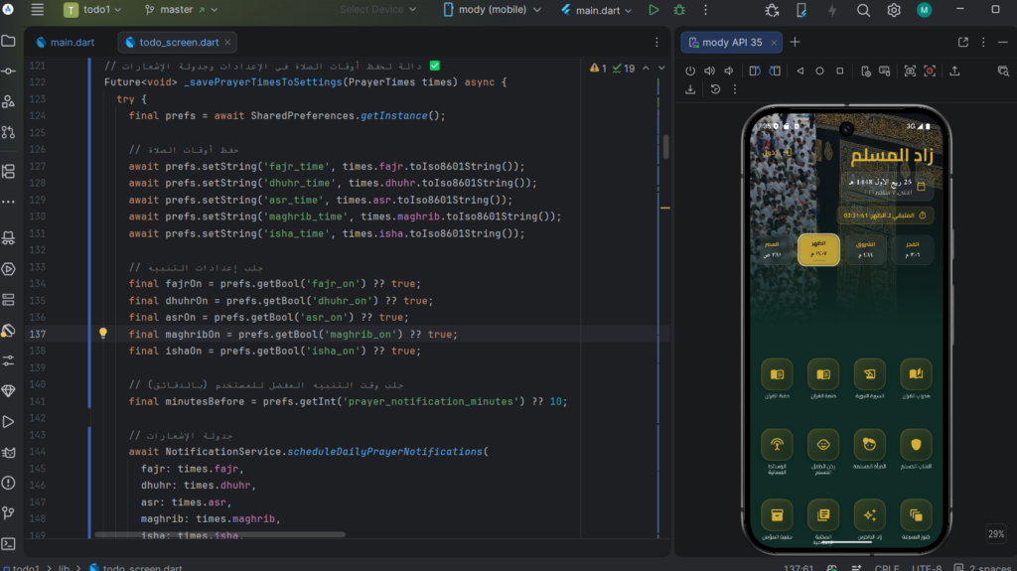Tap emulator Overview square button
Image resolution: width=1017 pixels, height=571 pixels.
(x=840, y=71)
